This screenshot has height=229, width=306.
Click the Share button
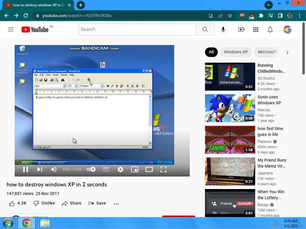pyautogui.click(x=71, y=203)
